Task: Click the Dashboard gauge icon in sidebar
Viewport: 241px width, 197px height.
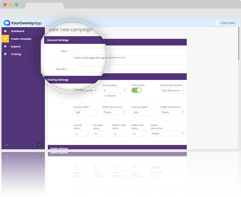Action: tap(5, 31)
